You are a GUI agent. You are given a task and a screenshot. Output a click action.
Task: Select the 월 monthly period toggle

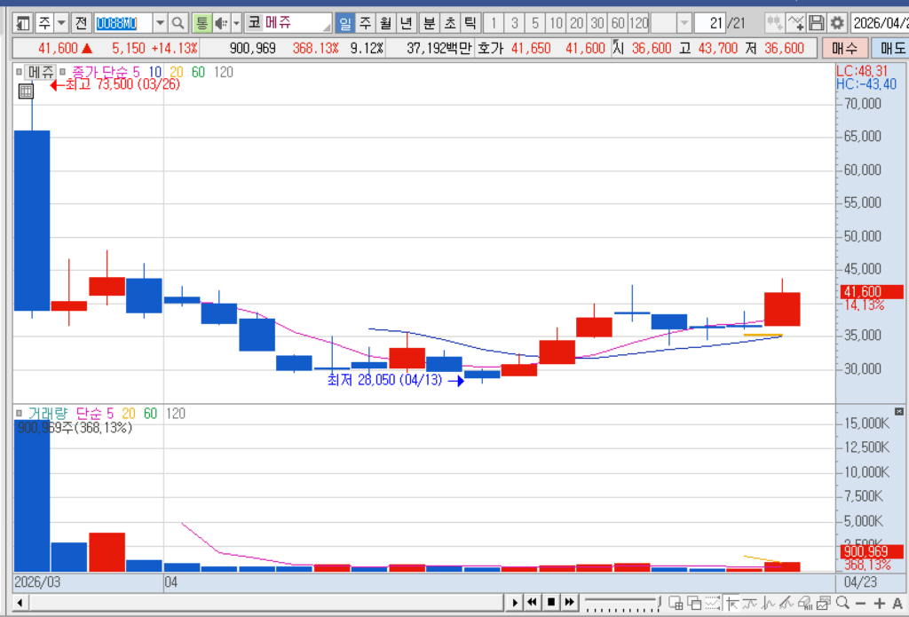(385, 23)
